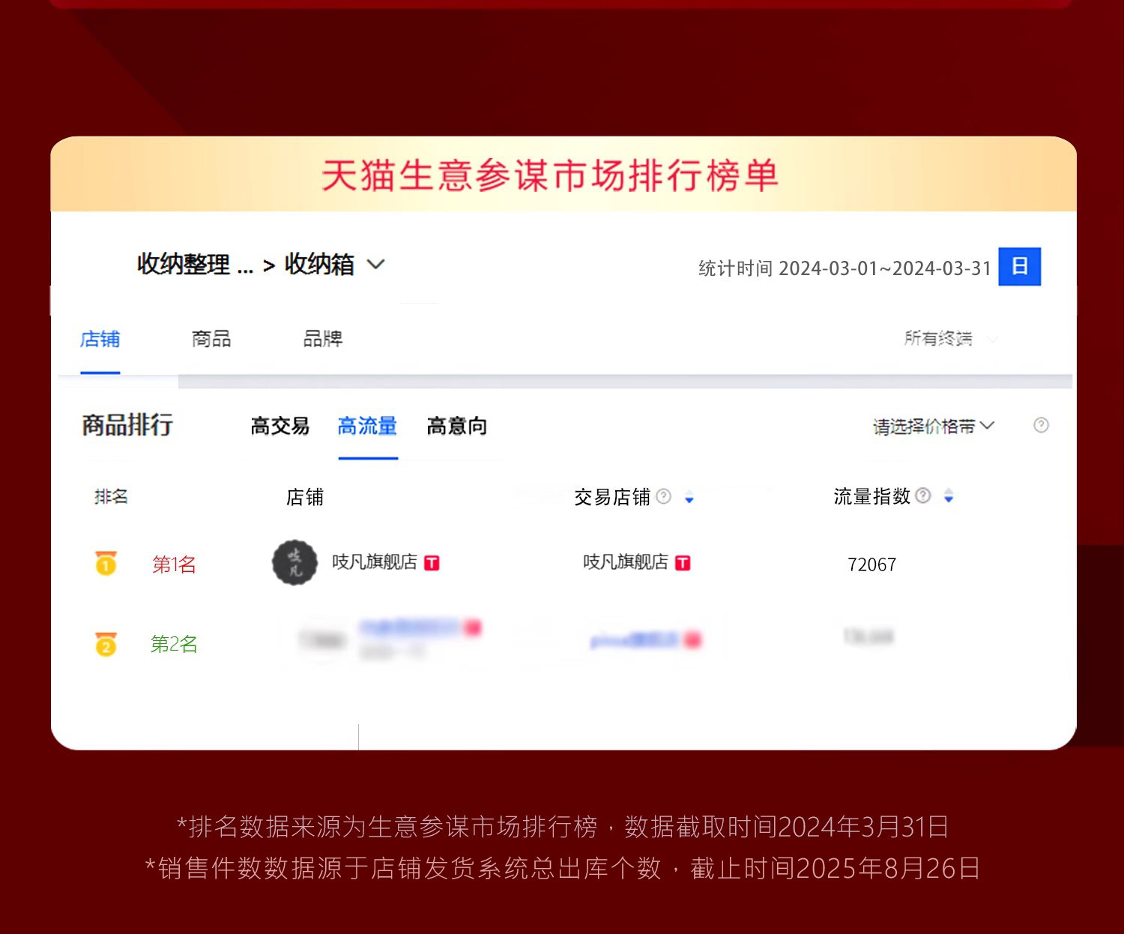Click the help icon next to 交易店铺

click(x=664, y=496)
